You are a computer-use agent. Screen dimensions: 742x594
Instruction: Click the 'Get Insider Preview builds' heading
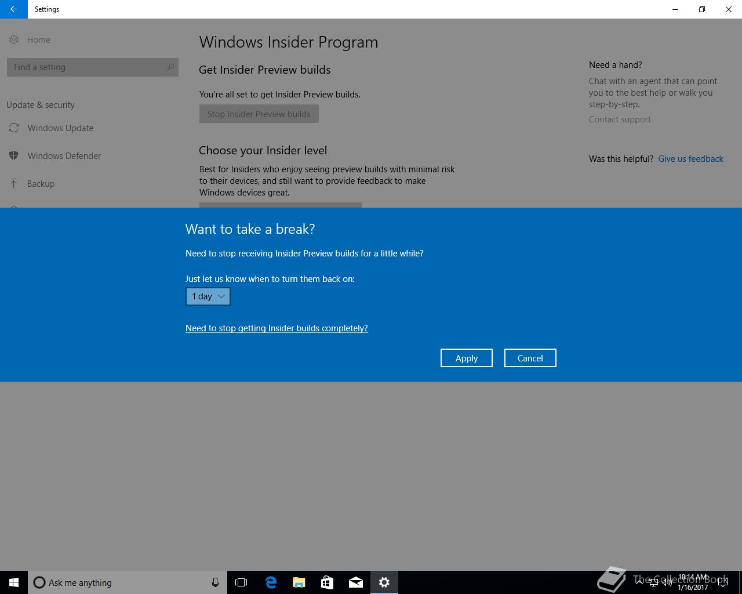click(265, 70)
